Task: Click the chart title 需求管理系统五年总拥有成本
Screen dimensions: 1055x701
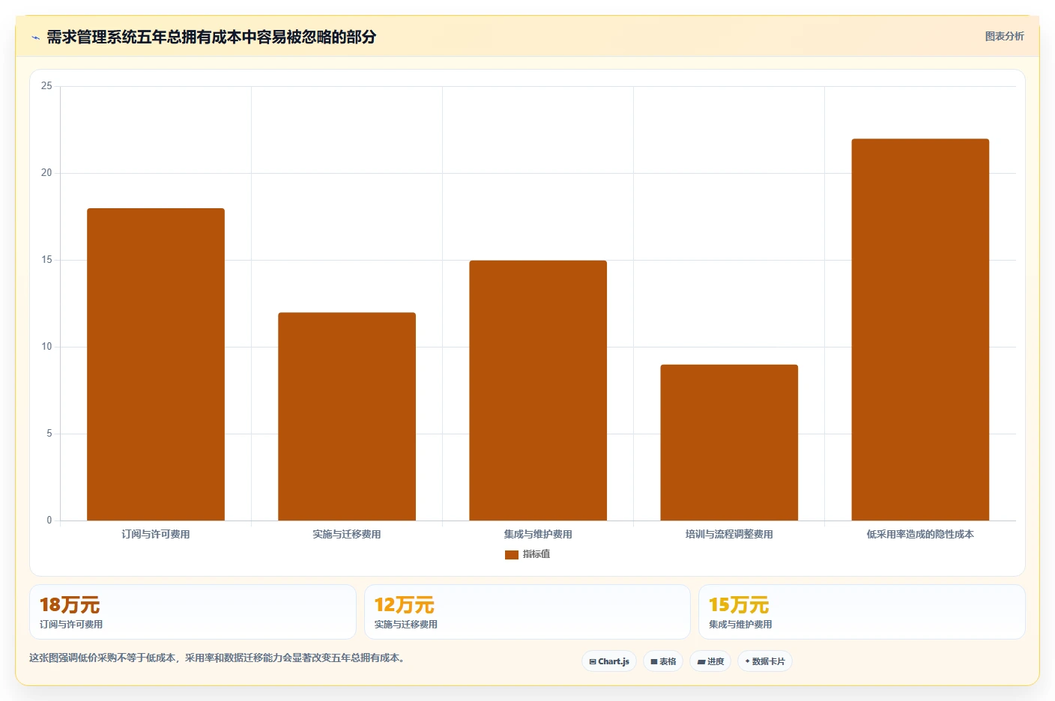Action: pos(211,37)
